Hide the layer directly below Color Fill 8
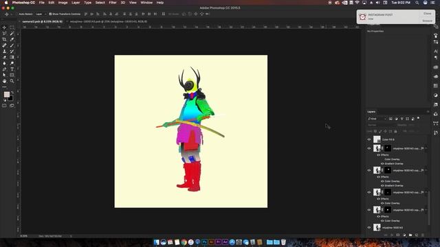The width and height of the screenshot is (440, 247). pos(369,148)
